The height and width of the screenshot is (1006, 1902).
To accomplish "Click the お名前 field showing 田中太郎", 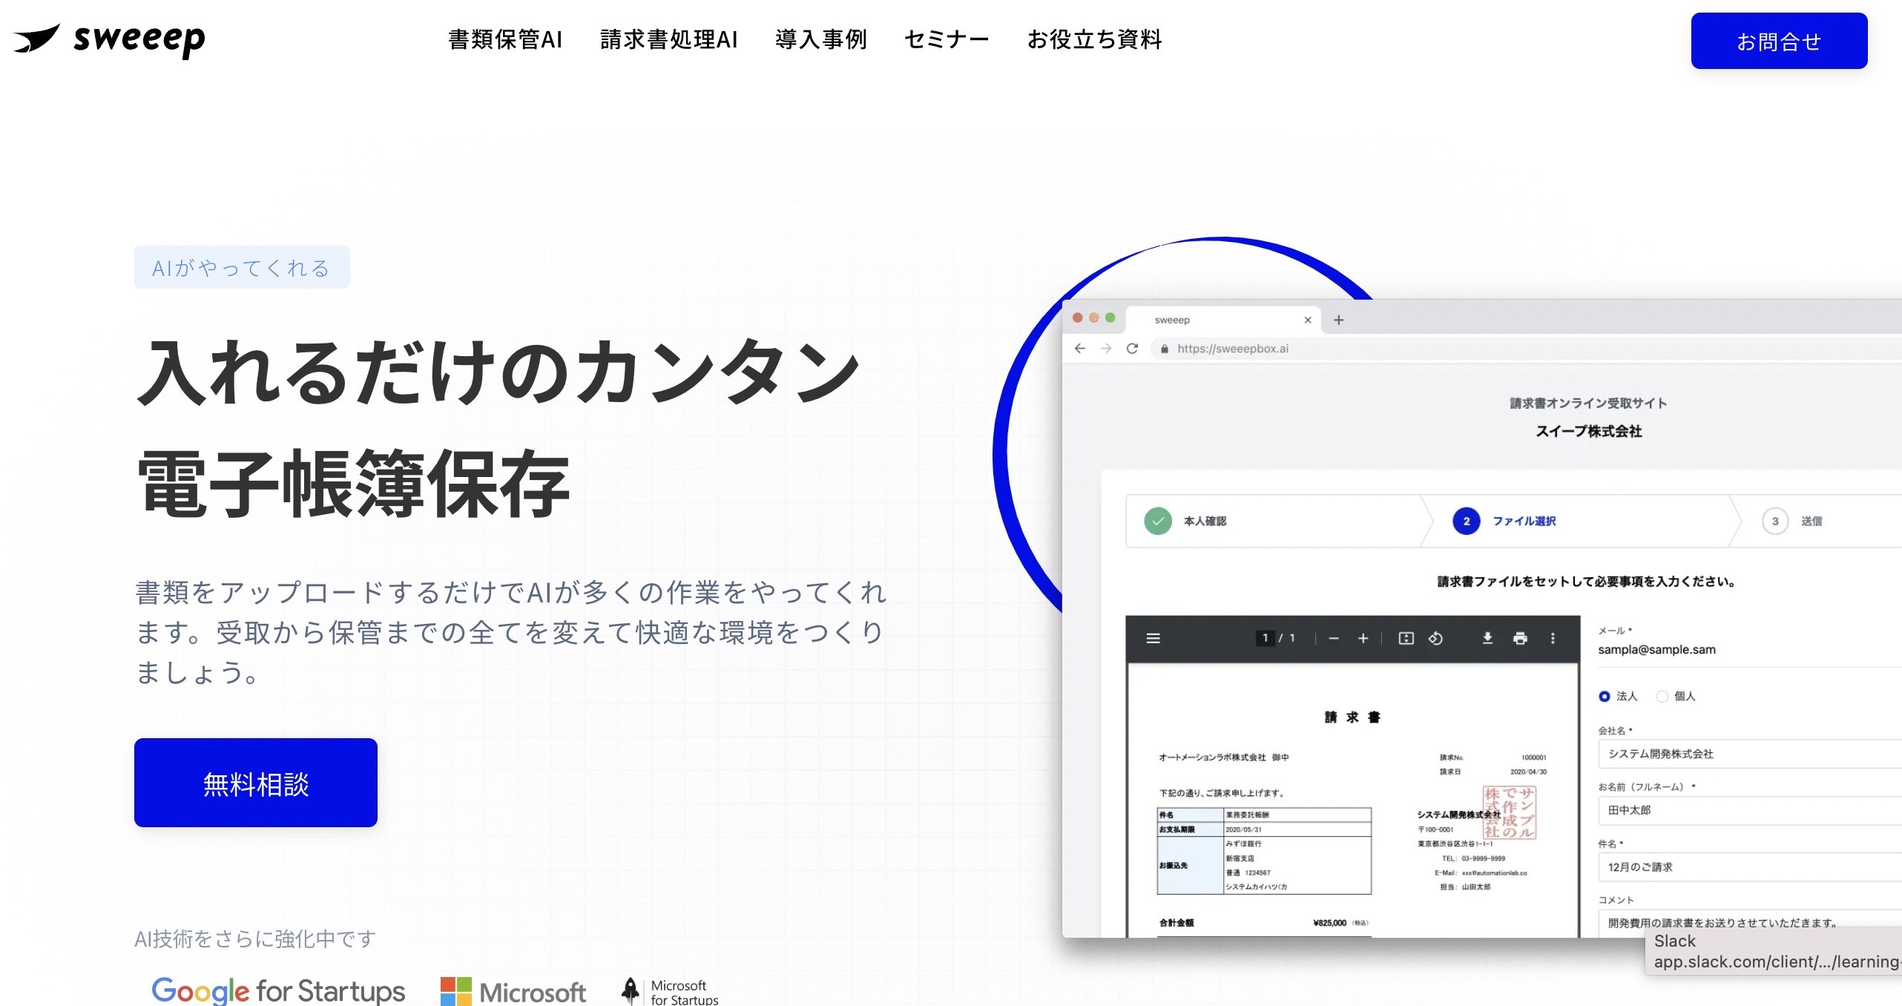I will [1750, 810].
